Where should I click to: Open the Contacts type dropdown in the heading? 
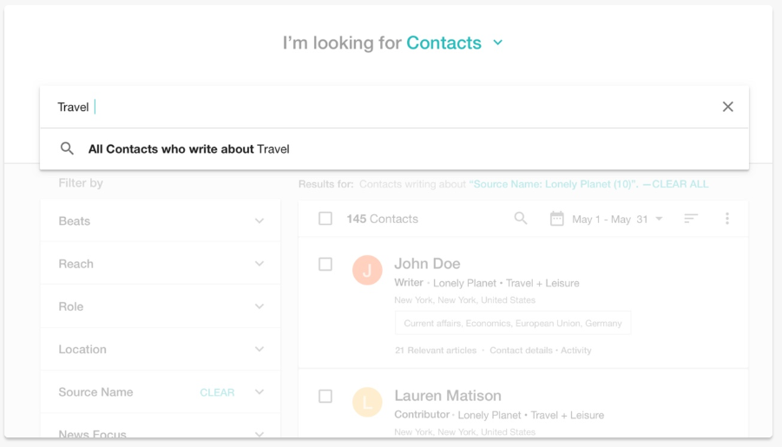[x=497, y=43]
